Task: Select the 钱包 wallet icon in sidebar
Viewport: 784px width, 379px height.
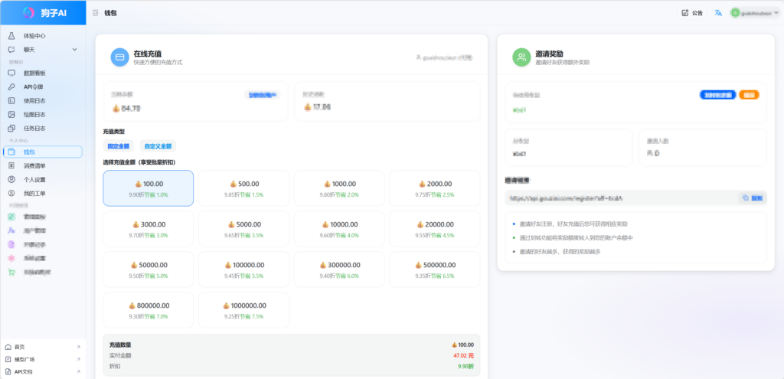Action: (x=11, y=152)
